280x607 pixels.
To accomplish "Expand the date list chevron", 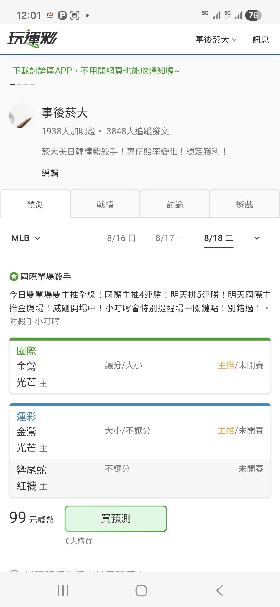I will pyautogui.click(x=257, y=238).
